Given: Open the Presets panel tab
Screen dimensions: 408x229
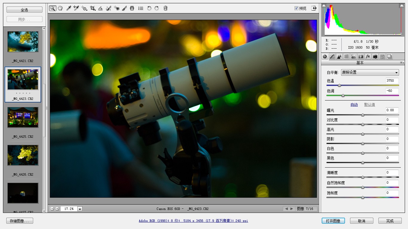Looking at the screenshot, I should [x=382, y=56].
